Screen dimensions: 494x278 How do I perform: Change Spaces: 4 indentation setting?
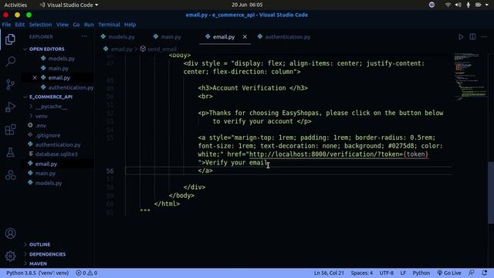(x=362, y=273)
